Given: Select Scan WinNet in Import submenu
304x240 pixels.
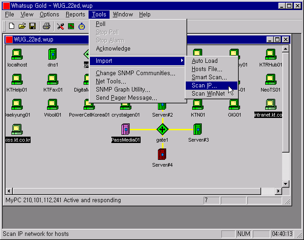Looking at the screenshot, I should [211, 94].
